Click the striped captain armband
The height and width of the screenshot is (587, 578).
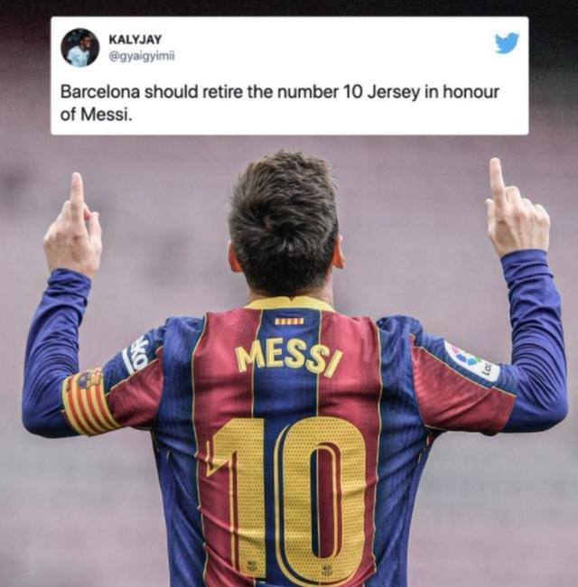88,402
